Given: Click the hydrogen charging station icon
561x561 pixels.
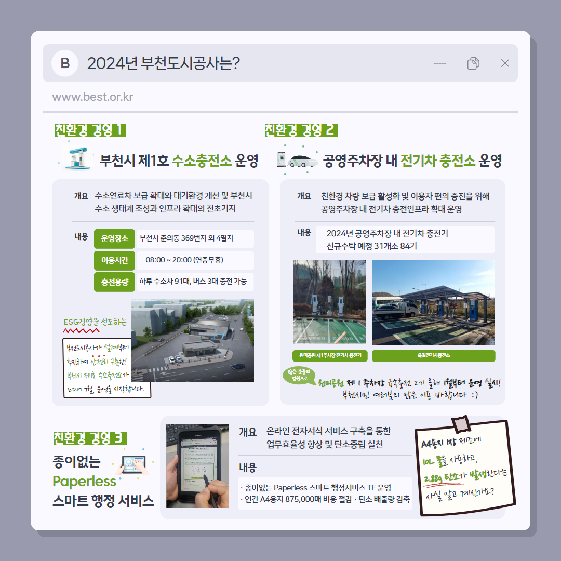Looking at the screenshot, I should coord(77,157).
